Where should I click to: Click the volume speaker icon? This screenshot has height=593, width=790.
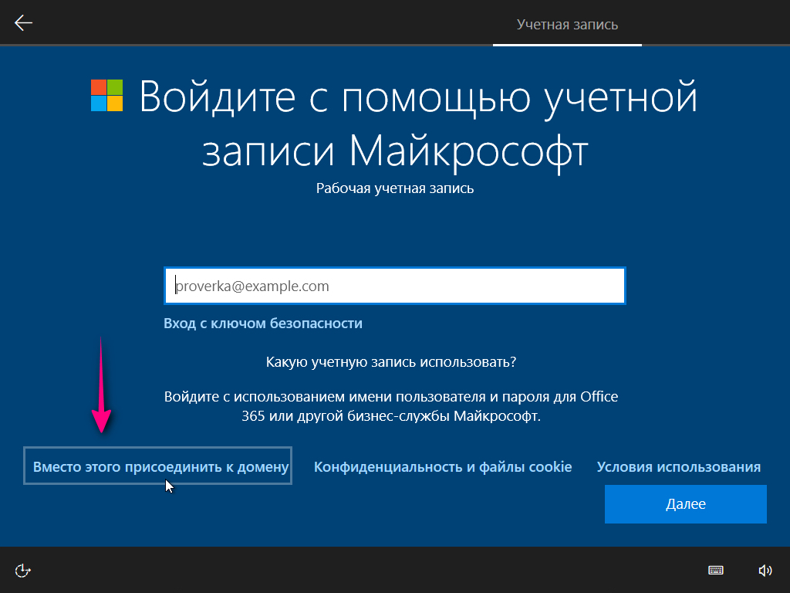tap(765, 571)
